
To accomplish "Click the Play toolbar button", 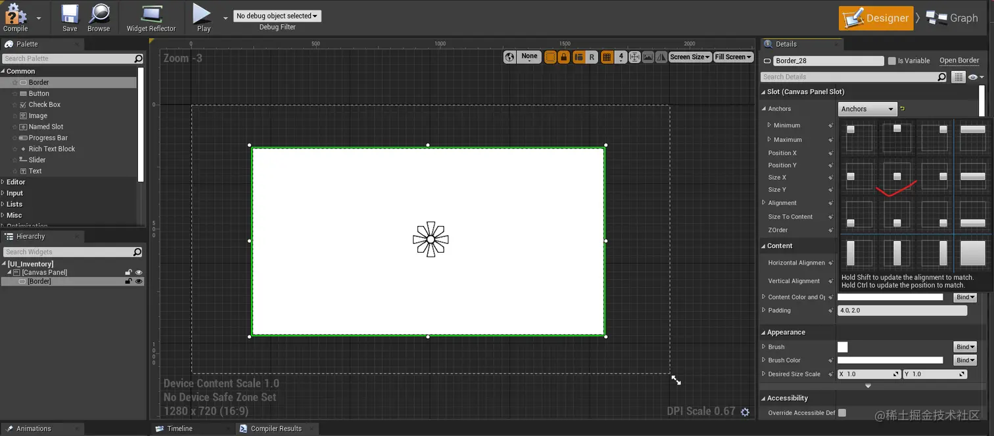I will click(x=203, y=18).
